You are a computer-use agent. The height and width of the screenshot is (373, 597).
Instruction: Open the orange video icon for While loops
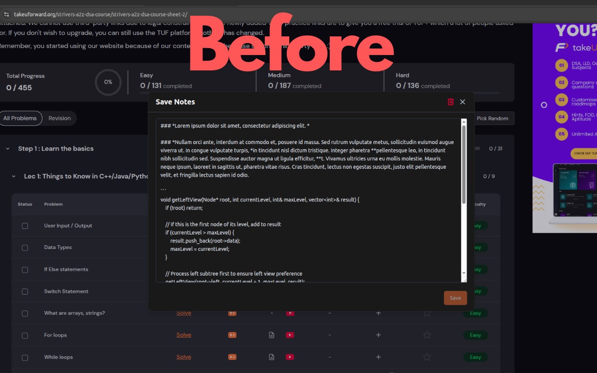(x=232, y=357)
